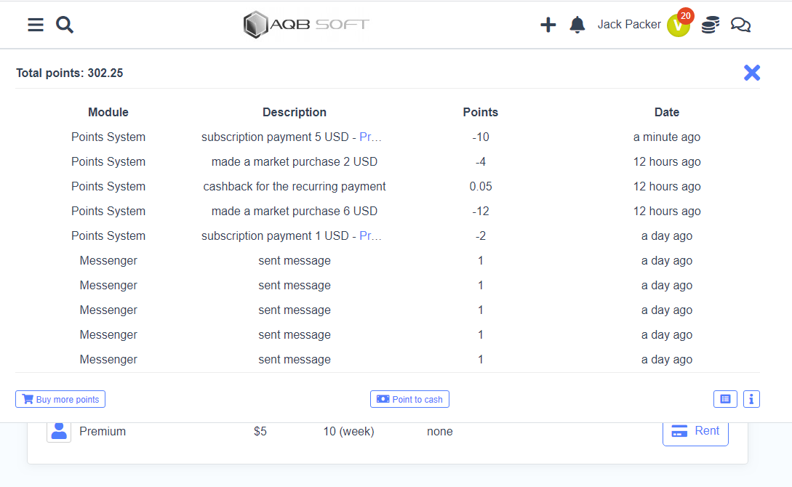
Task: Open the Jack Packer account menu
Action: coord(629,25)
